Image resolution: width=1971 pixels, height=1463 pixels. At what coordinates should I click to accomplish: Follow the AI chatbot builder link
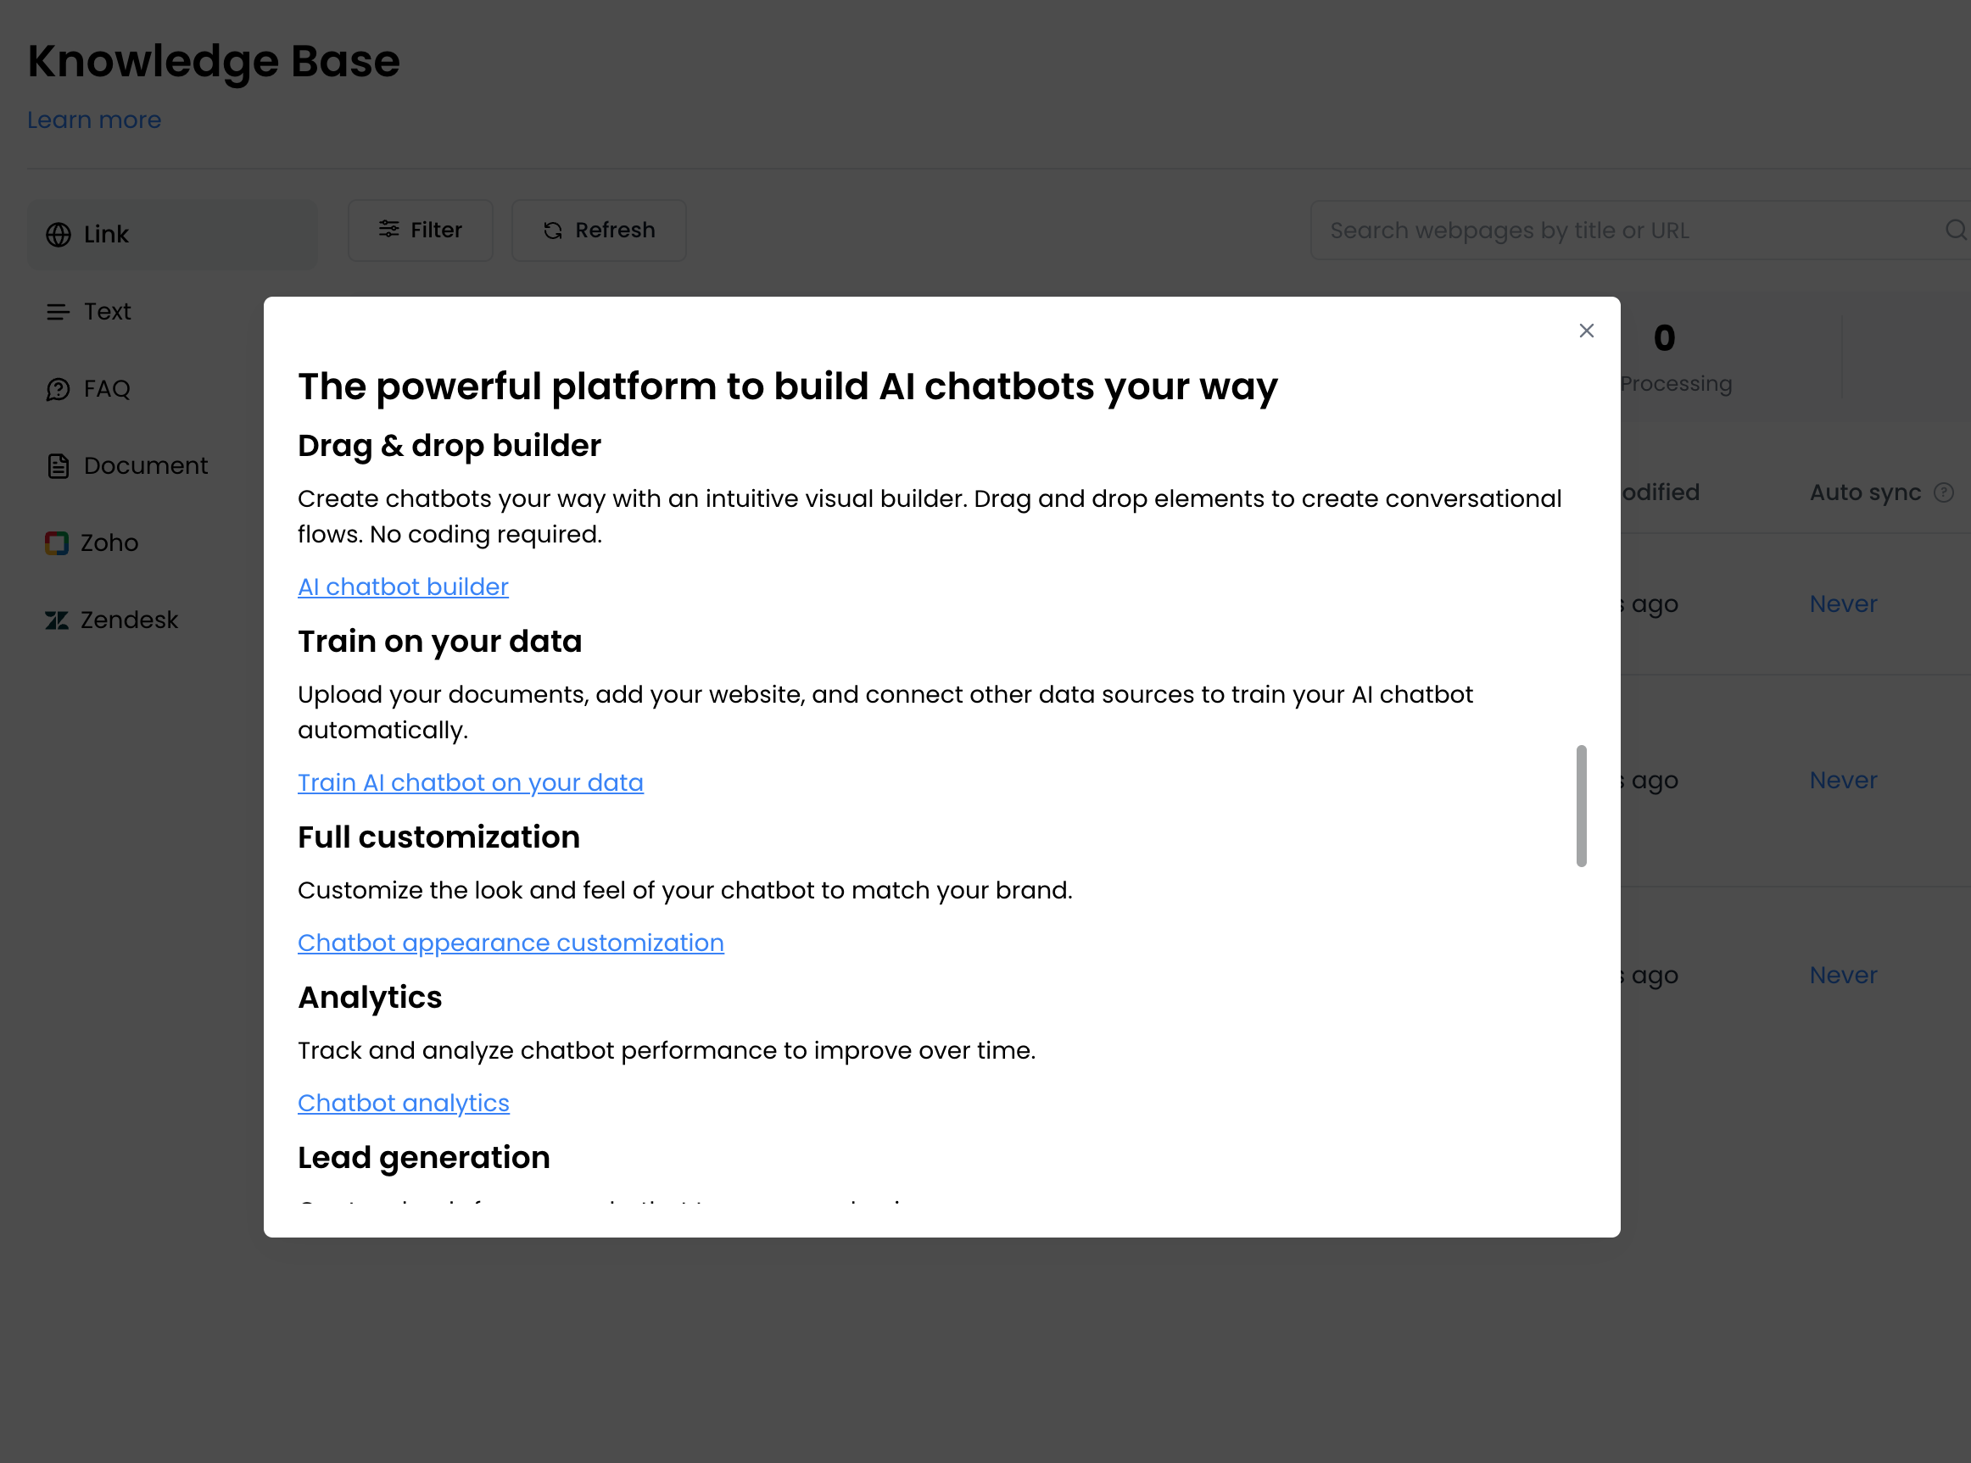click(x=403, y=587)
